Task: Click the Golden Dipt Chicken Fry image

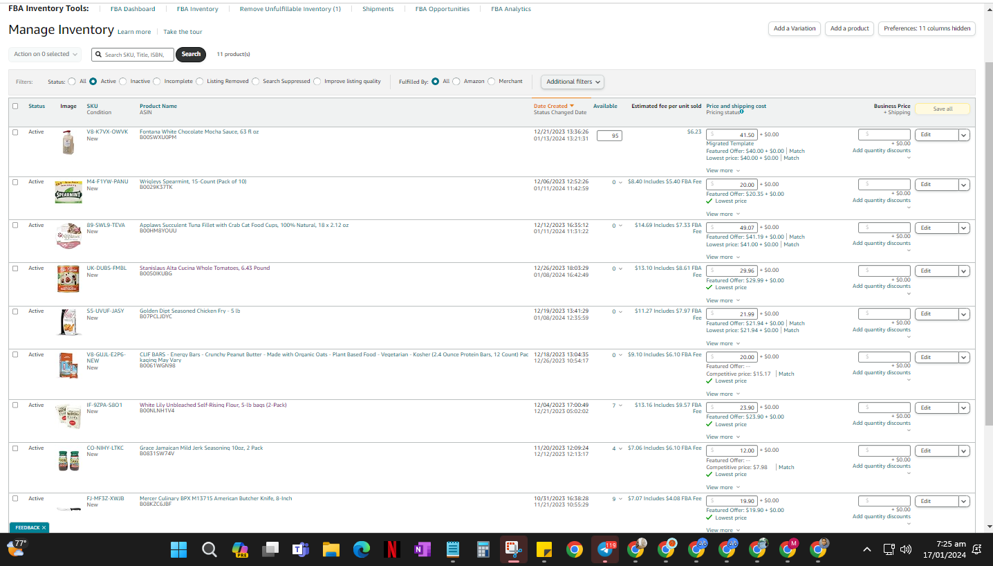Action: pos(68,322)
